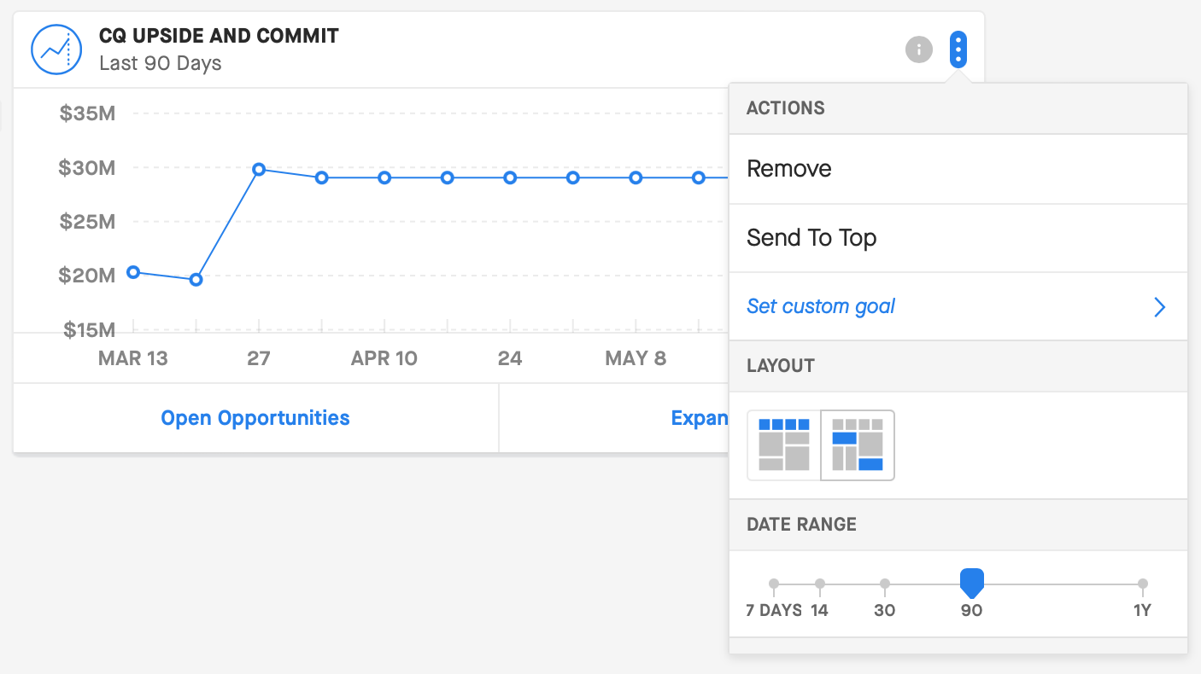This screenshot has width=1201, height=674.
Task: Select the mixed-tile layout option
Action: pos(858,445)
